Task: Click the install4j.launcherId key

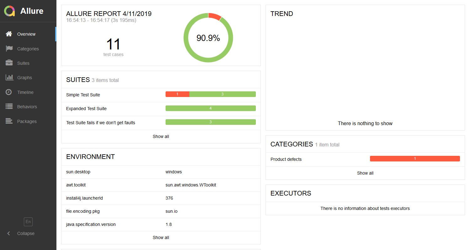Action: coord(84,198)
